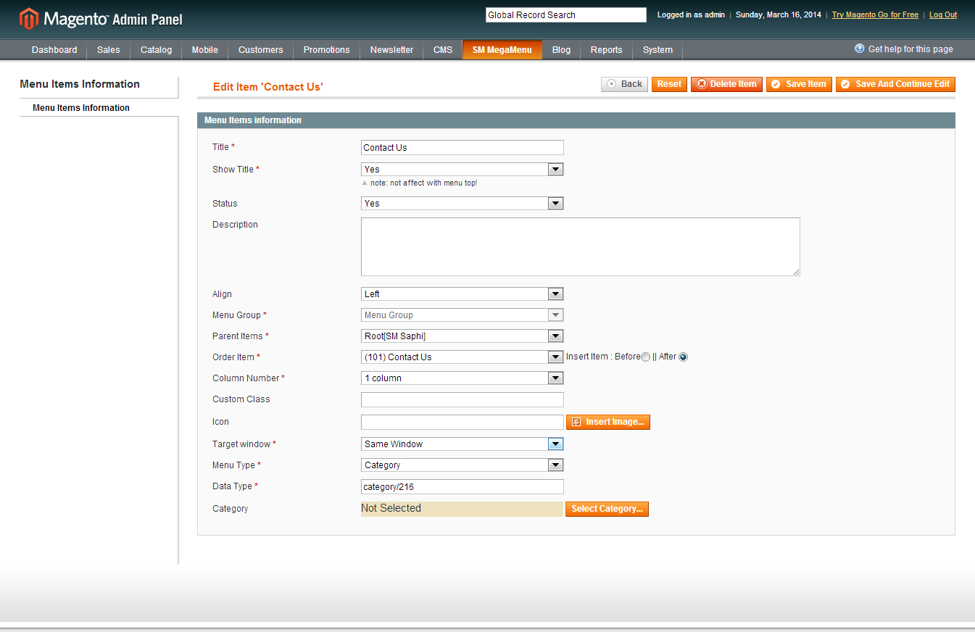
Task: Click the Back button
Action: 624,84
